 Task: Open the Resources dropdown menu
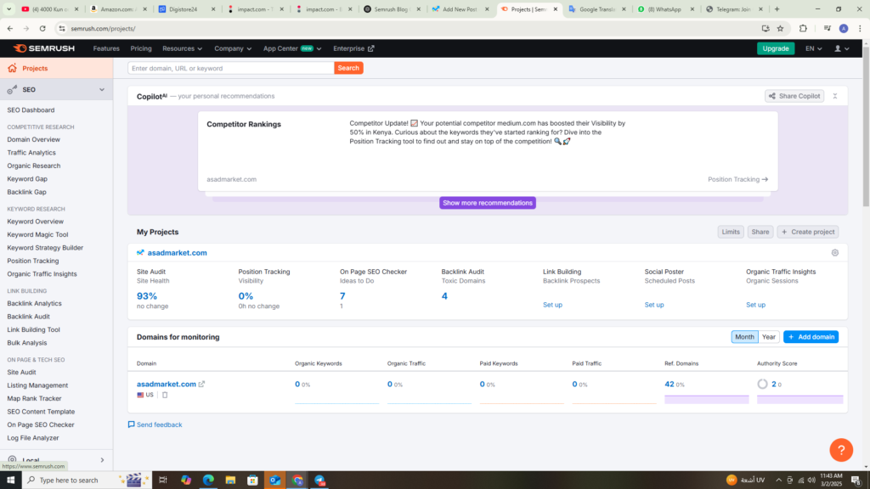(x=182, y=48)
